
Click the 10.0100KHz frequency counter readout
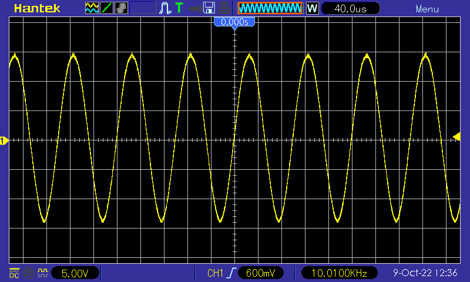pos(340,273)
